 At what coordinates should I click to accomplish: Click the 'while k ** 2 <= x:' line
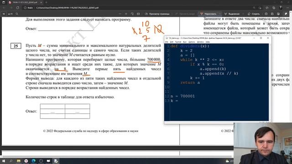click(x=202, y=60)
